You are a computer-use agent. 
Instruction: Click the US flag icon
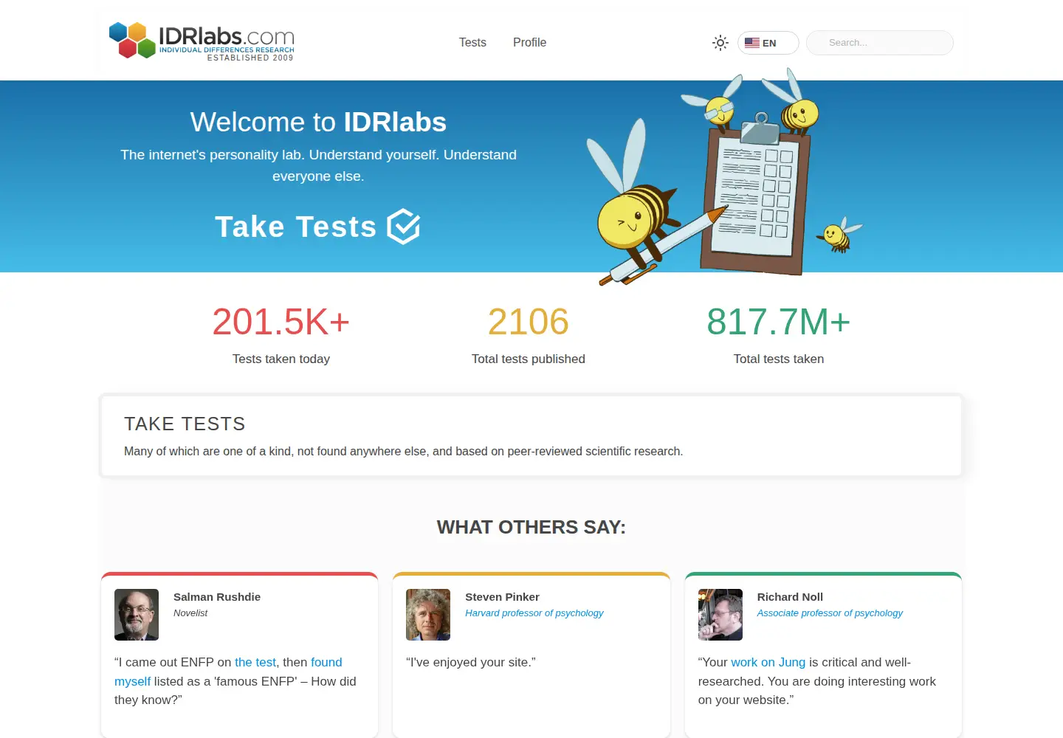[x=752, y=43]
